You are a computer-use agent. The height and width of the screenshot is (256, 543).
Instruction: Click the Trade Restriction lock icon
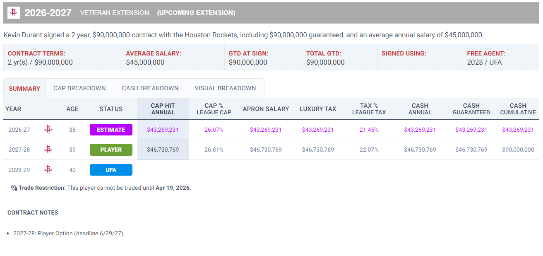[14, 188]
